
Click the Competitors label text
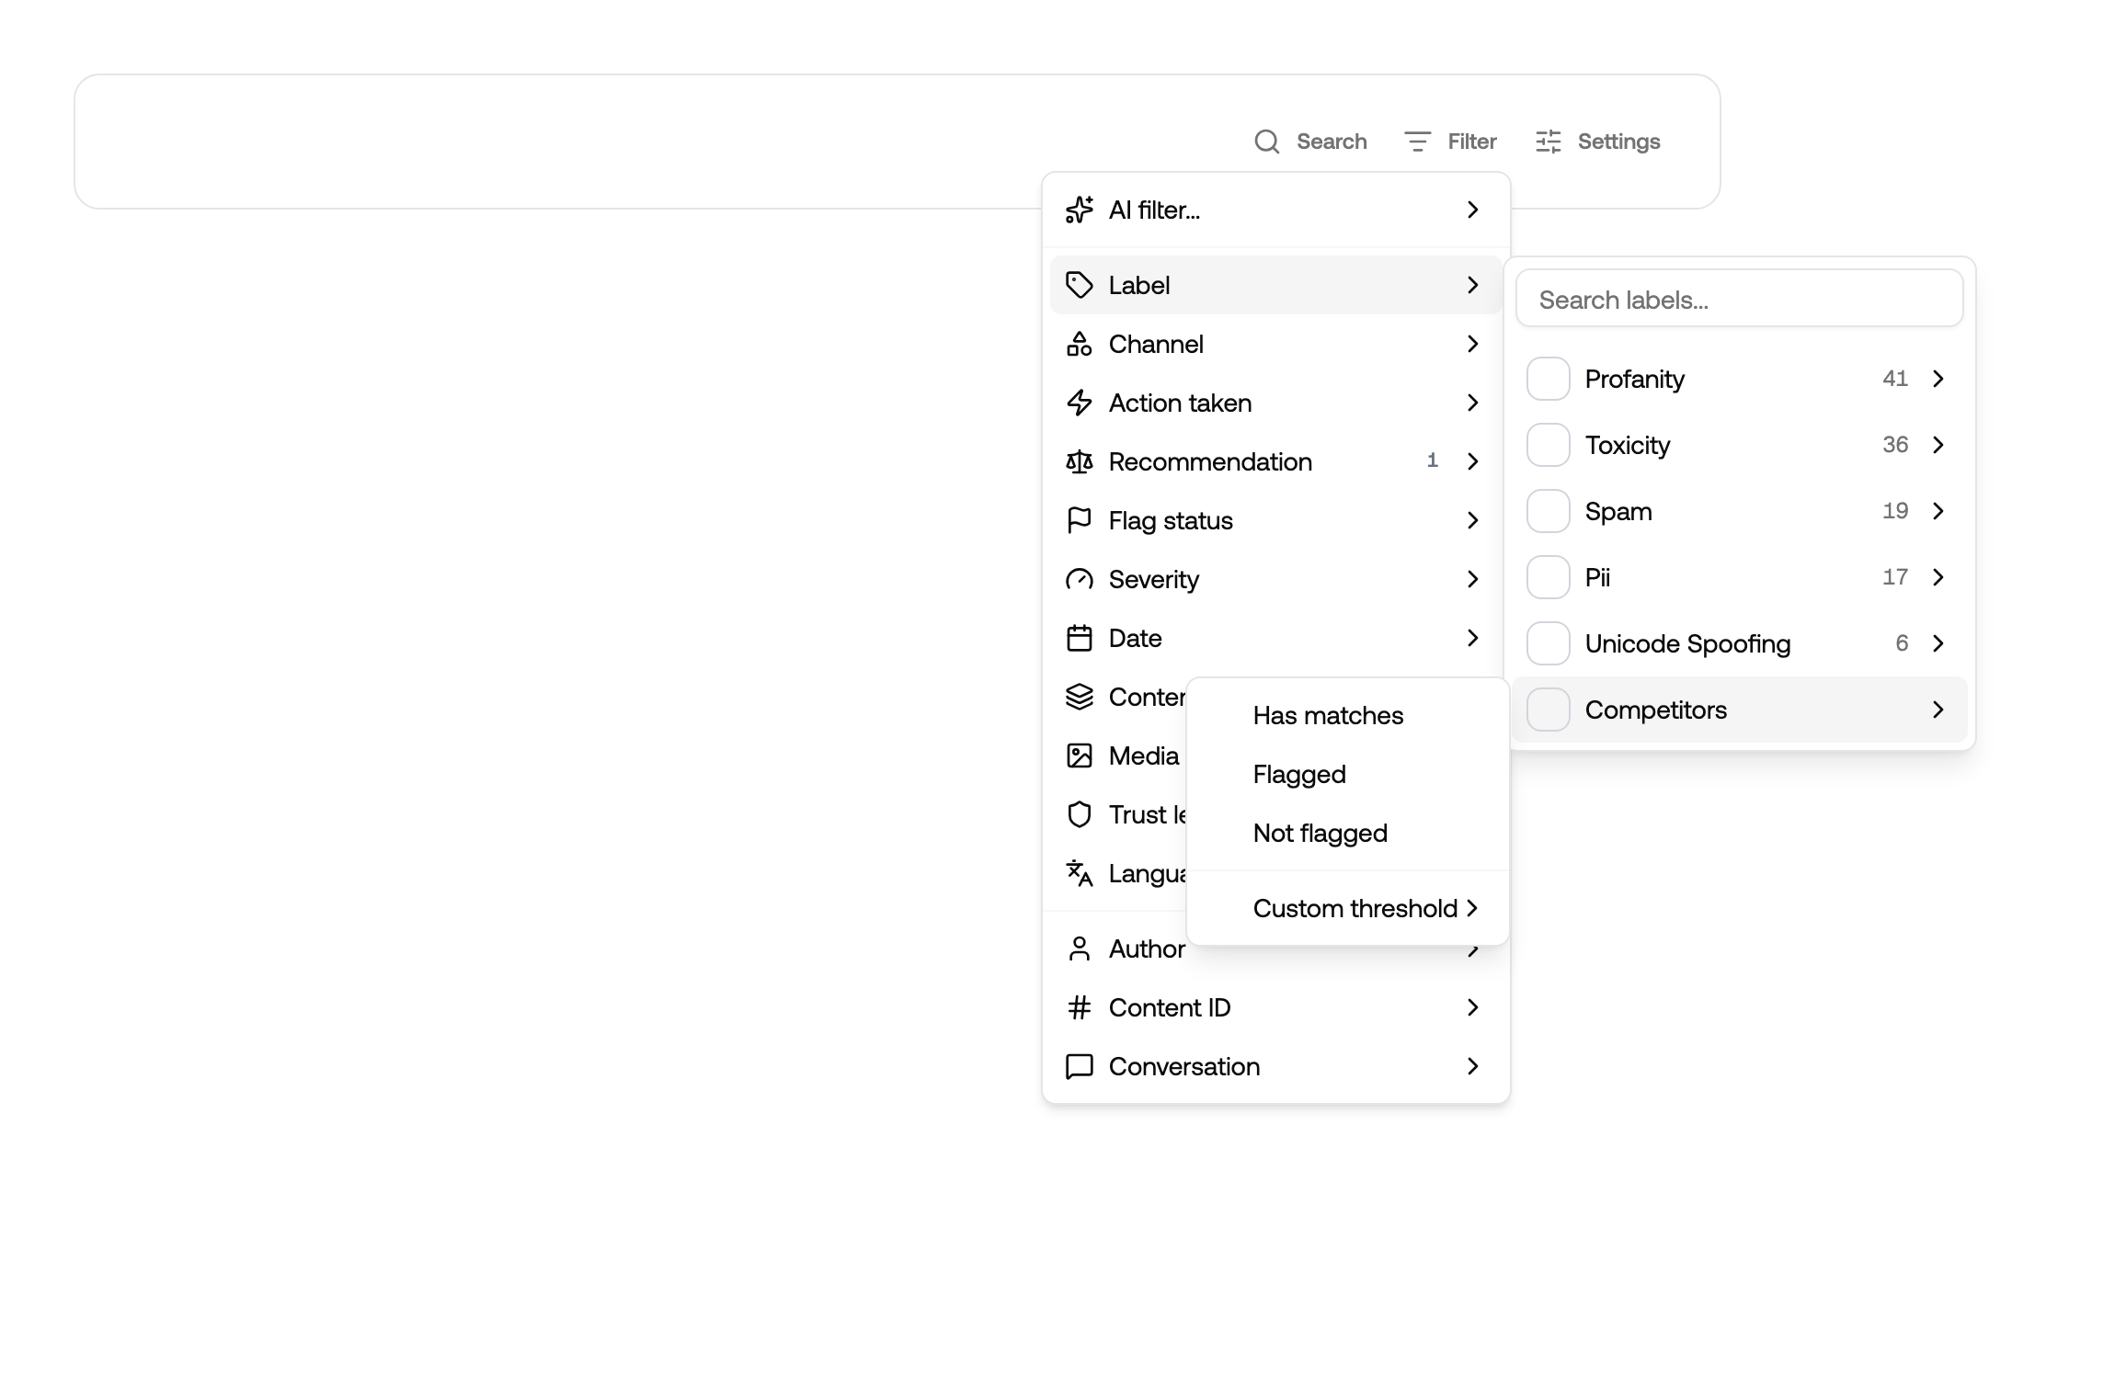(1656, 710)
